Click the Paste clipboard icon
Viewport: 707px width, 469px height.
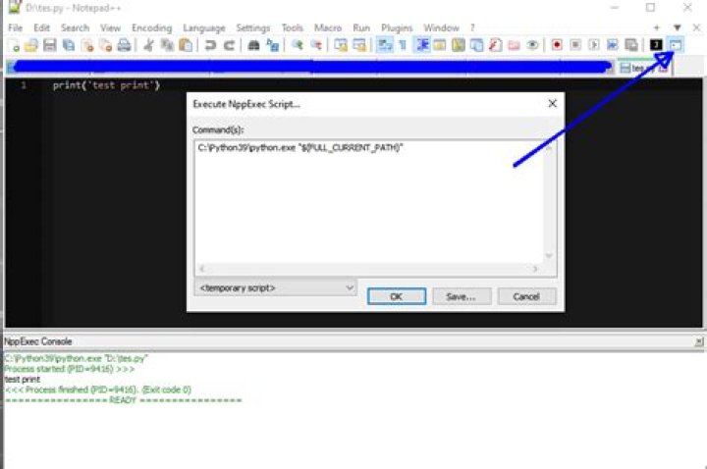coord(186,45)
